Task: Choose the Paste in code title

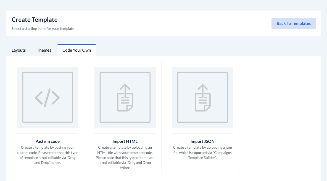Action: pos(48,141)
